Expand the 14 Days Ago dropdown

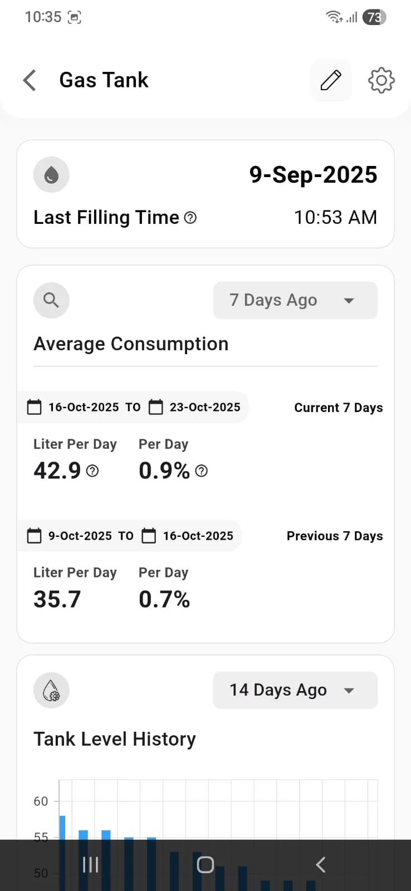pos(295,690)
